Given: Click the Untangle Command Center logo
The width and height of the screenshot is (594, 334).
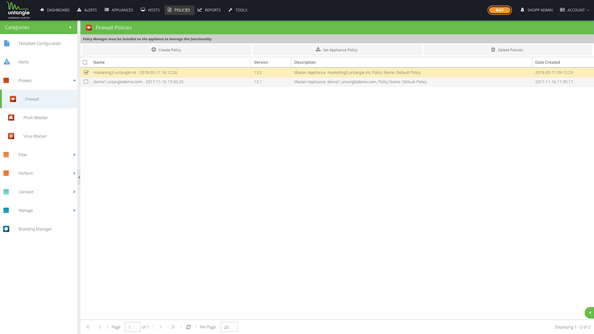Looking at the screenshot, I should pos(20,10).
